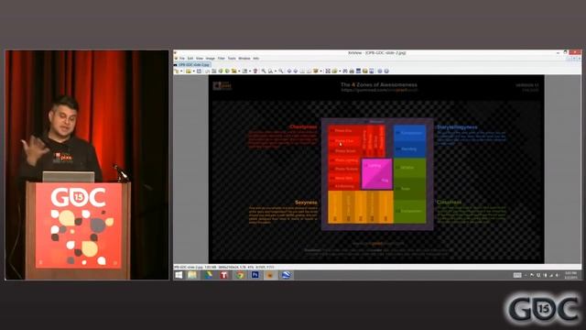
Task: Open the File menu in XnView
Action: click(x=182, y=59)
